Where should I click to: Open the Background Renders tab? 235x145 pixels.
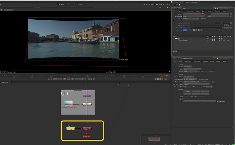click(x=192, y=2)
